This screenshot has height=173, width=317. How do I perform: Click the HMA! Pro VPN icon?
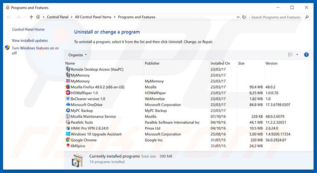pyautogui.click(x=68, y=128)
